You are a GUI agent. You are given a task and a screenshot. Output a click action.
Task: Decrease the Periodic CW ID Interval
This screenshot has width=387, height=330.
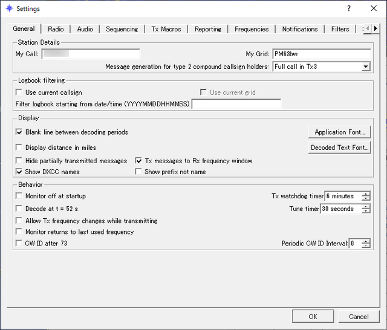pos(366,245)
